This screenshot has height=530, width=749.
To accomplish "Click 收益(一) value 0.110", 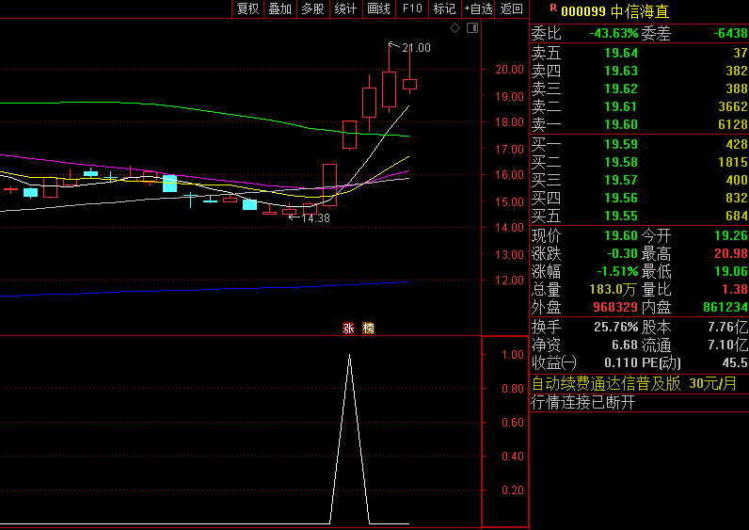I will click(621, 363).
